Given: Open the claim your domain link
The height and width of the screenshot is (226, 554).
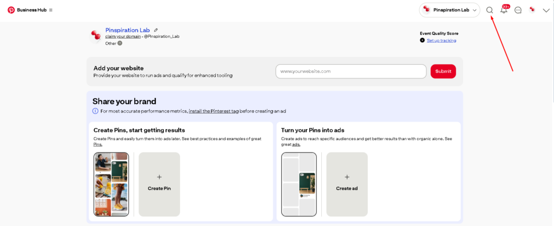Looking at the screenshot, I should (123, 36).
